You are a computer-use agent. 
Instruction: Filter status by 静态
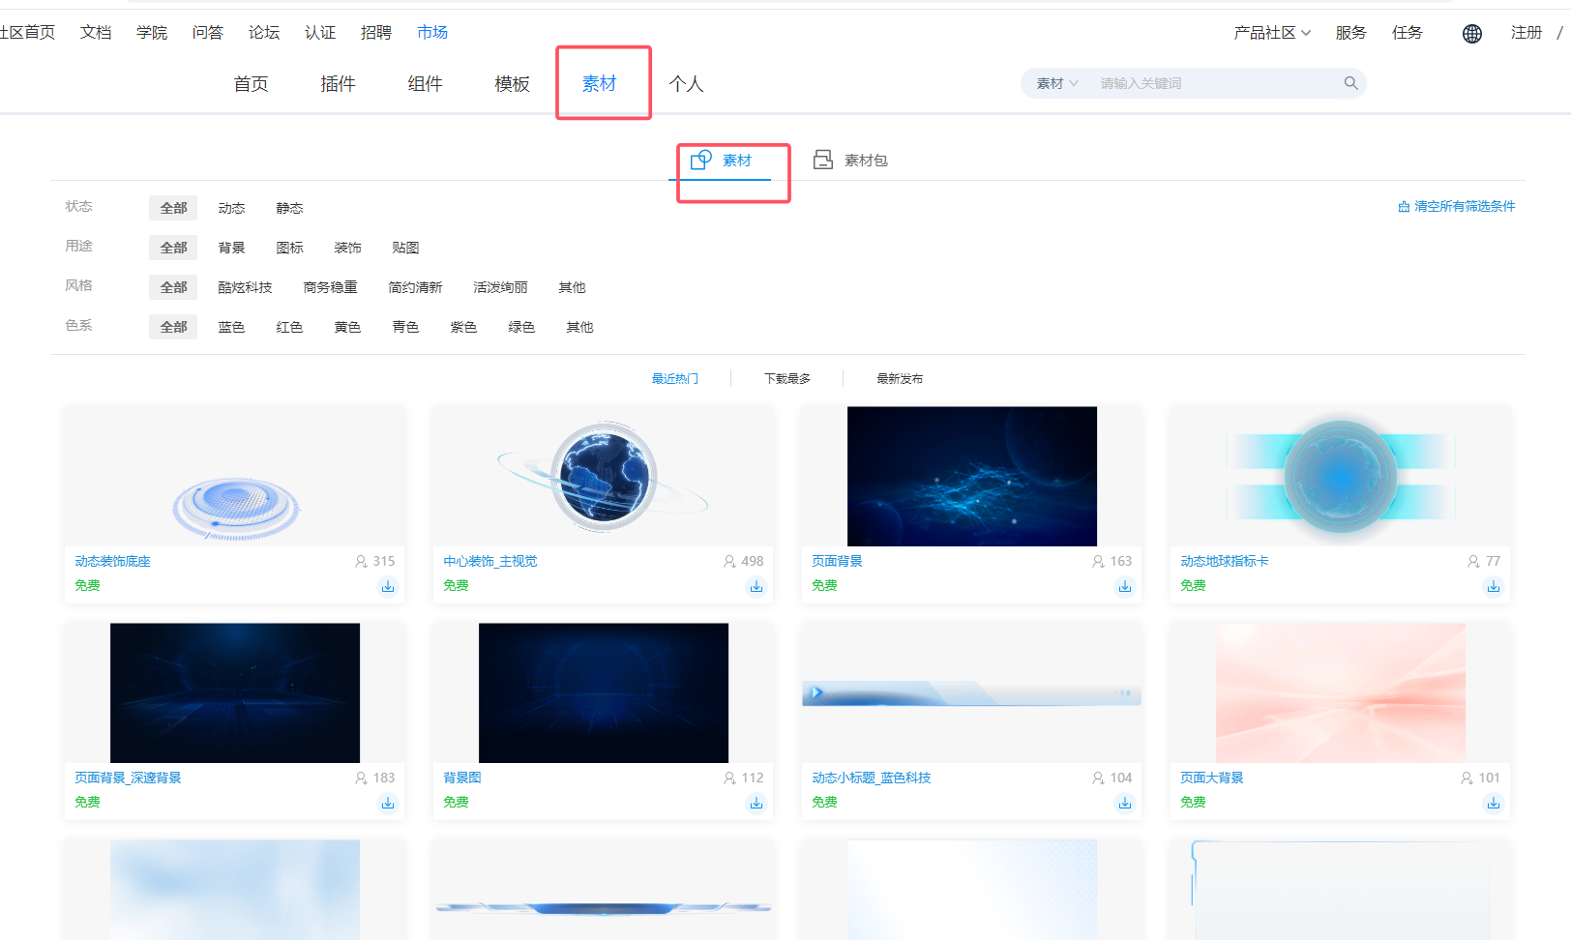click(289, 208)
